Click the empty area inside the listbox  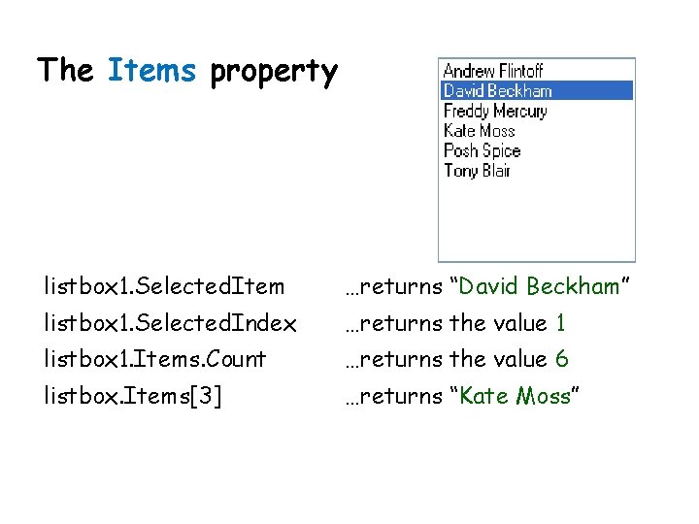[537, 220]
